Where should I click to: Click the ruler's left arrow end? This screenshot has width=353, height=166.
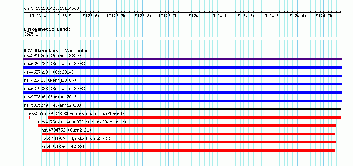[x=25, y=12]
